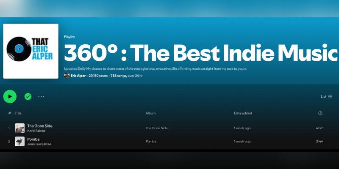Click the 3:44 duration
339x169 pixels.
(x=320, y=142)
